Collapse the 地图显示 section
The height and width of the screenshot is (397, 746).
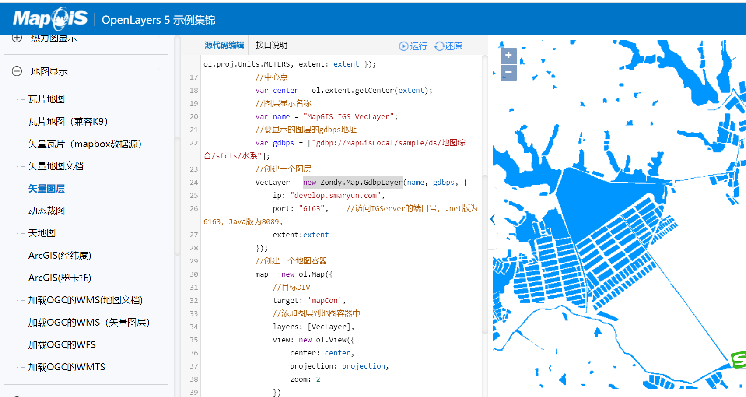[x=17, y=71]
